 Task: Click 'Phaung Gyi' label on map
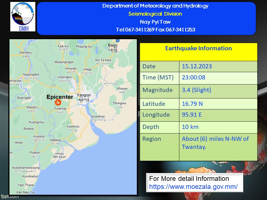pyautogui.click(x=84, y=46)
